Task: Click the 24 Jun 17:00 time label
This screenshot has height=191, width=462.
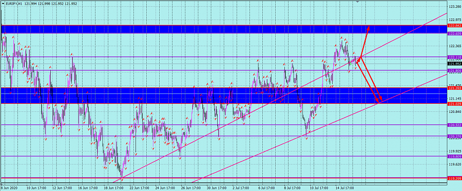Action: coord(165,187)
